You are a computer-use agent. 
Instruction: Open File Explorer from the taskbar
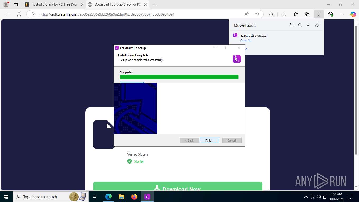pos(121,197)
